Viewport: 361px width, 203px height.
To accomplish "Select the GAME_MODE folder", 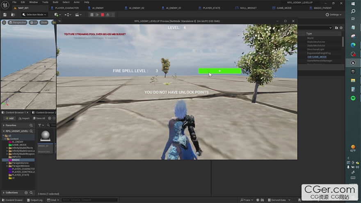I will (x=19, y=145).
